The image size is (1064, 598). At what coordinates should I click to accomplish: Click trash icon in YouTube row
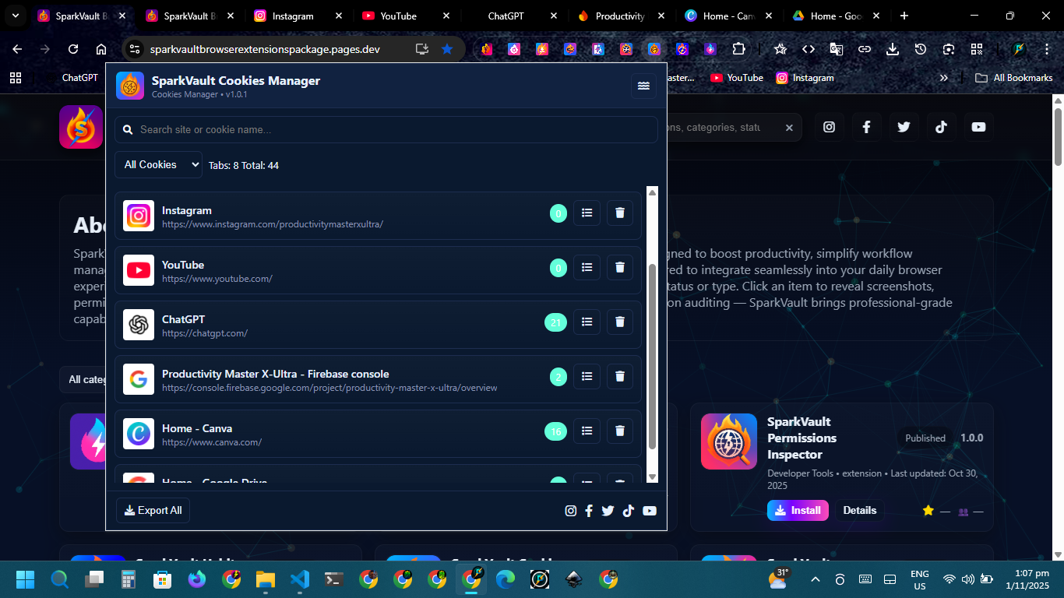620,267
